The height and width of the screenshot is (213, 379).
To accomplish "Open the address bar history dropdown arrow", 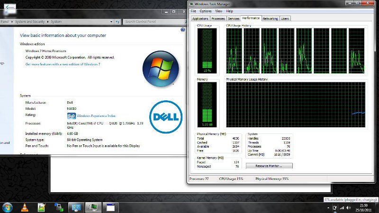I will tap(111, 22).
